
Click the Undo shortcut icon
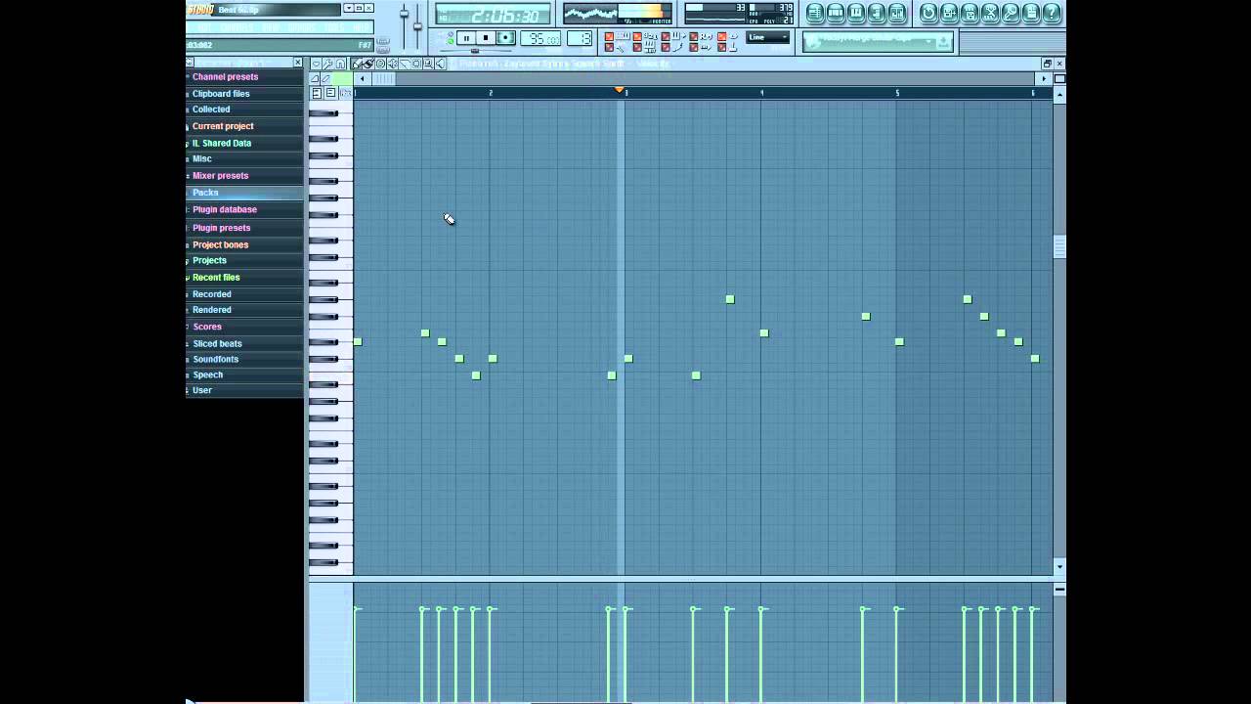[928, 13]
